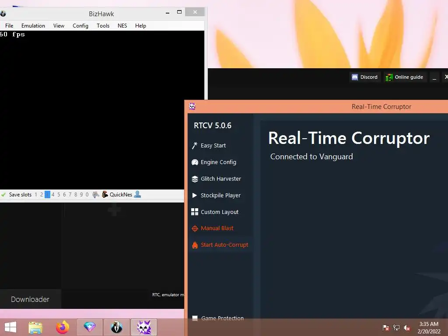Open Easy Start in RTCV sidebar
The image size is (448, 336).
[x=209, y=145]
